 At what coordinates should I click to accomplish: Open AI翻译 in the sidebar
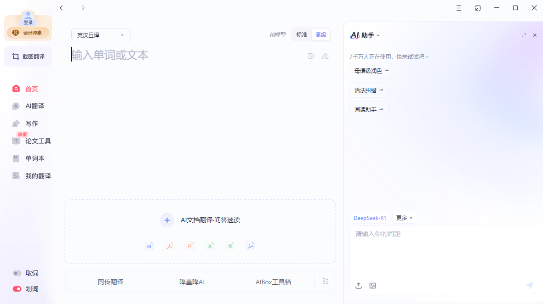coord(34,106)
